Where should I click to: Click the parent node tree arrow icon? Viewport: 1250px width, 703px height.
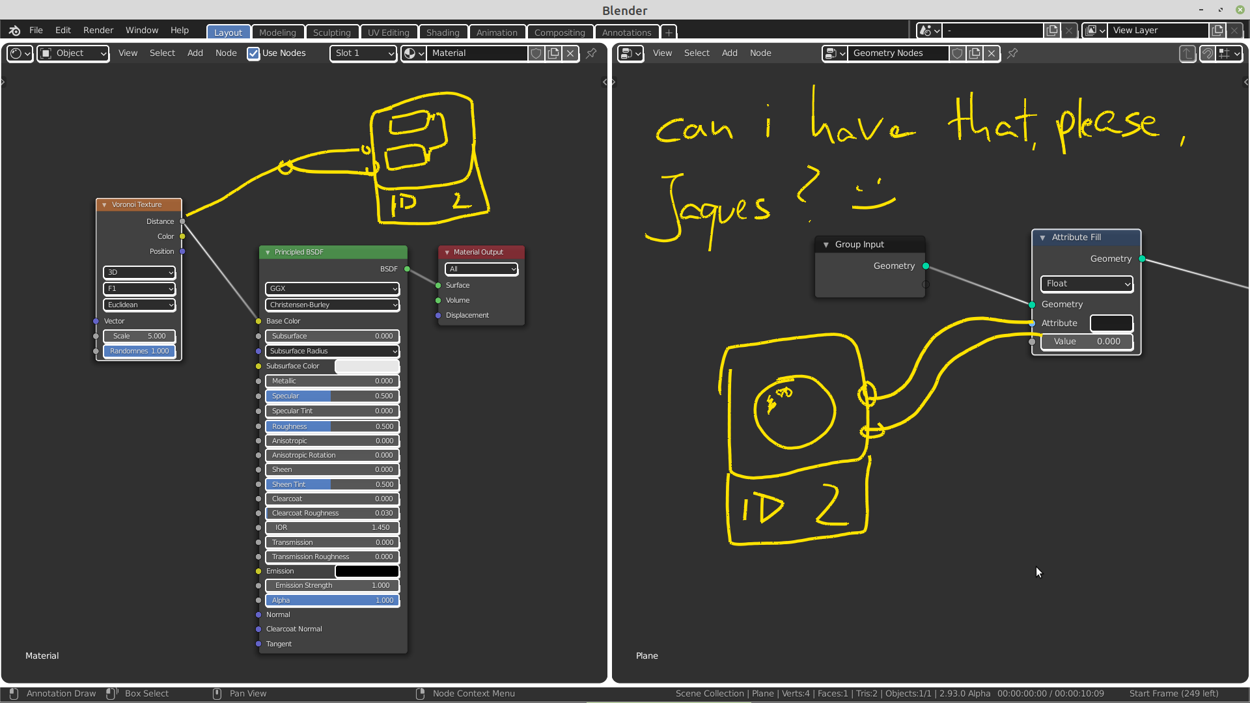coord(1187,53)
